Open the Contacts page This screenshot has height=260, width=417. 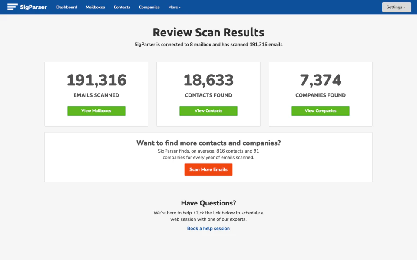(122, 7)
